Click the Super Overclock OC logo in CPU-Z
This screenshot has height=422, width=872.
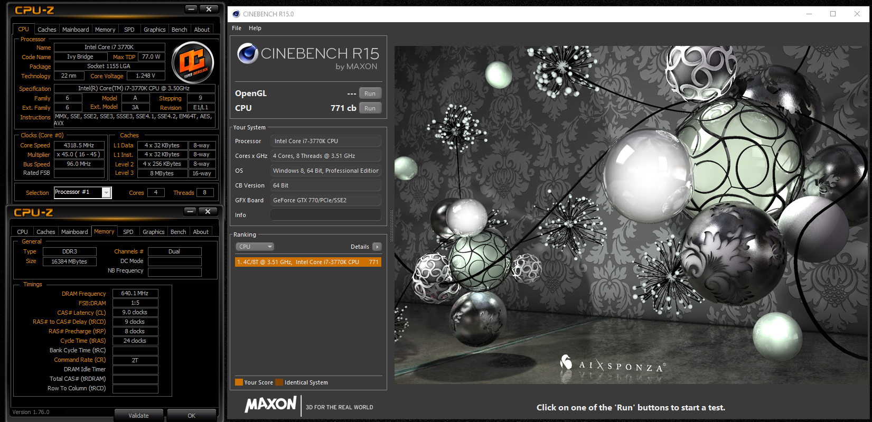193,62
